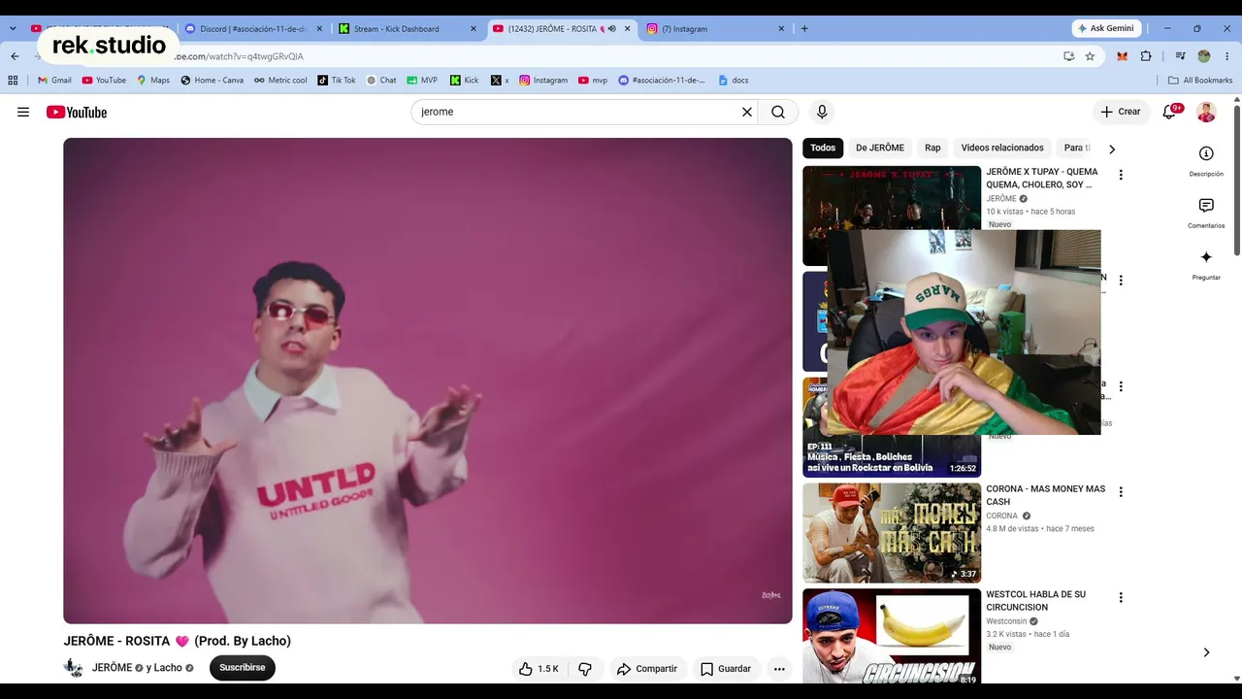This screenshot has height=699, width=1242.
Task: Open the CORONA - MAS MONEY MAS CASH thumbnail
Action: (x=892, y=533)
